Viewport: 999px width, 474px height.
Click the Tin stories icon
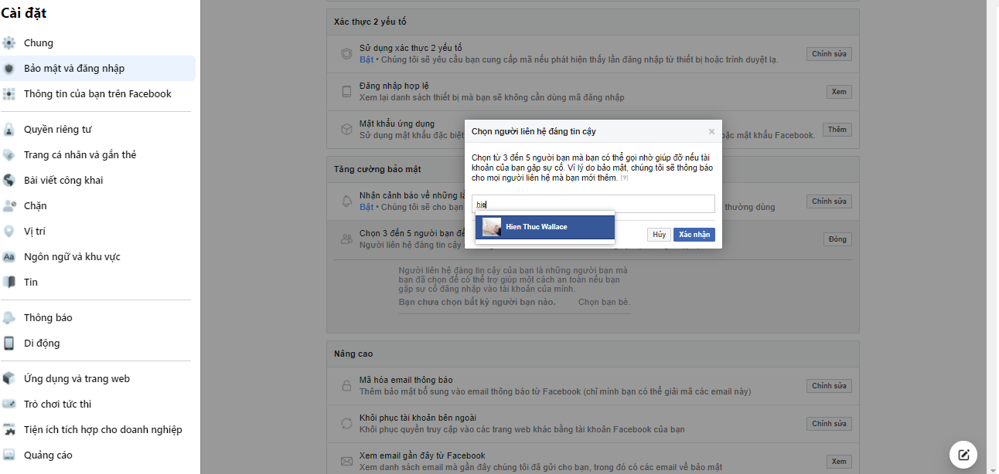pos(9,283)
